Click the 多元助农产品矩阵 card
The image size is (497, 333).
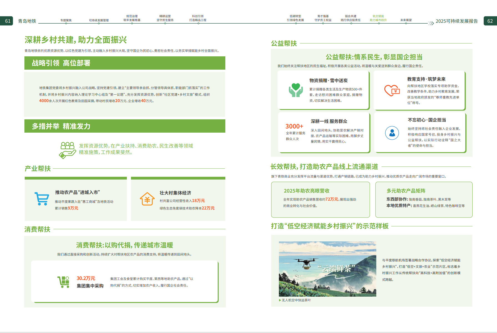click(x=424, y=200)
